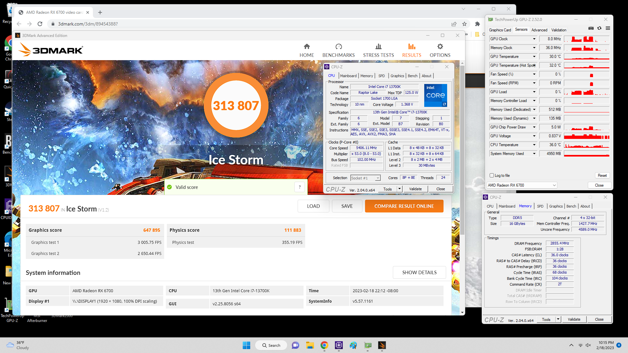Open a new browser tab
The width and height of the screenshot is (628, 353).
[x=100, y=12]
